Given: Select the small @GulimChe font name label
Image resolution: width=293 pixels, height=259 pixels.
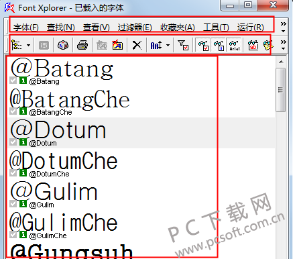Looking at the screenshot, I should click(48, 236).
